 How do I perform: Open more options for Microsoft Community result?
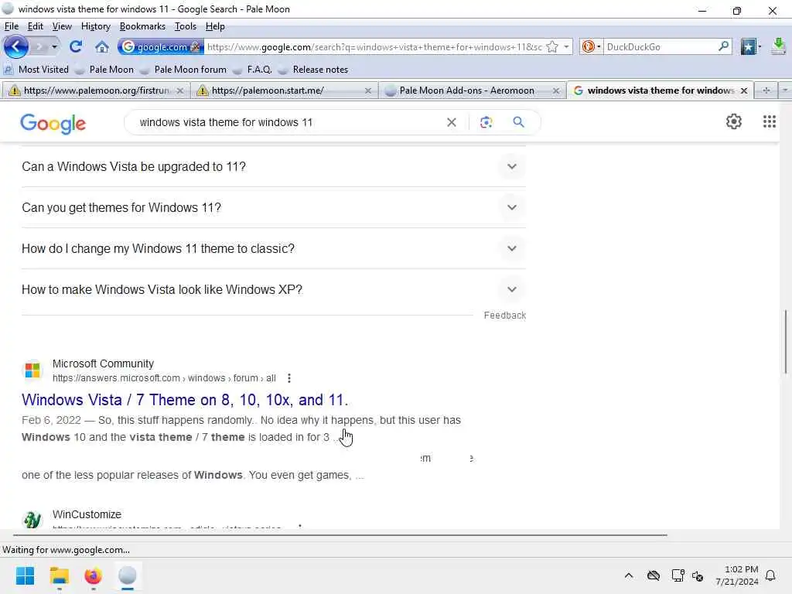[x=289, y=378]
